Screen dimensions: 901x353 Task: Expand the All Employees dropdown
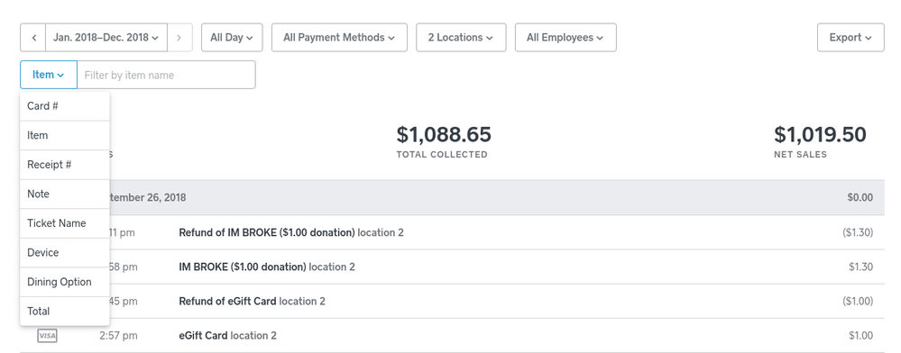(565, 37)
